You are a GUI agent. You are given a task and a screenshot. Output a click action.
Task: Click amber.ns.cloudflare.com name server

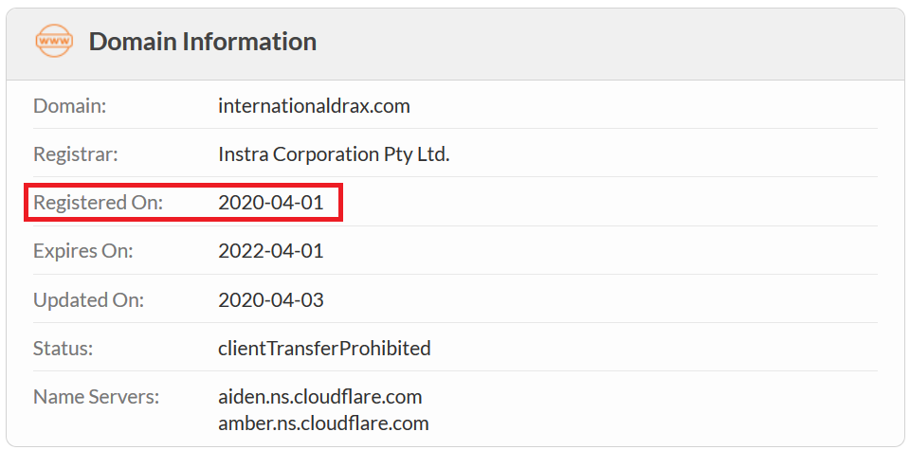(x=323, y=423)
